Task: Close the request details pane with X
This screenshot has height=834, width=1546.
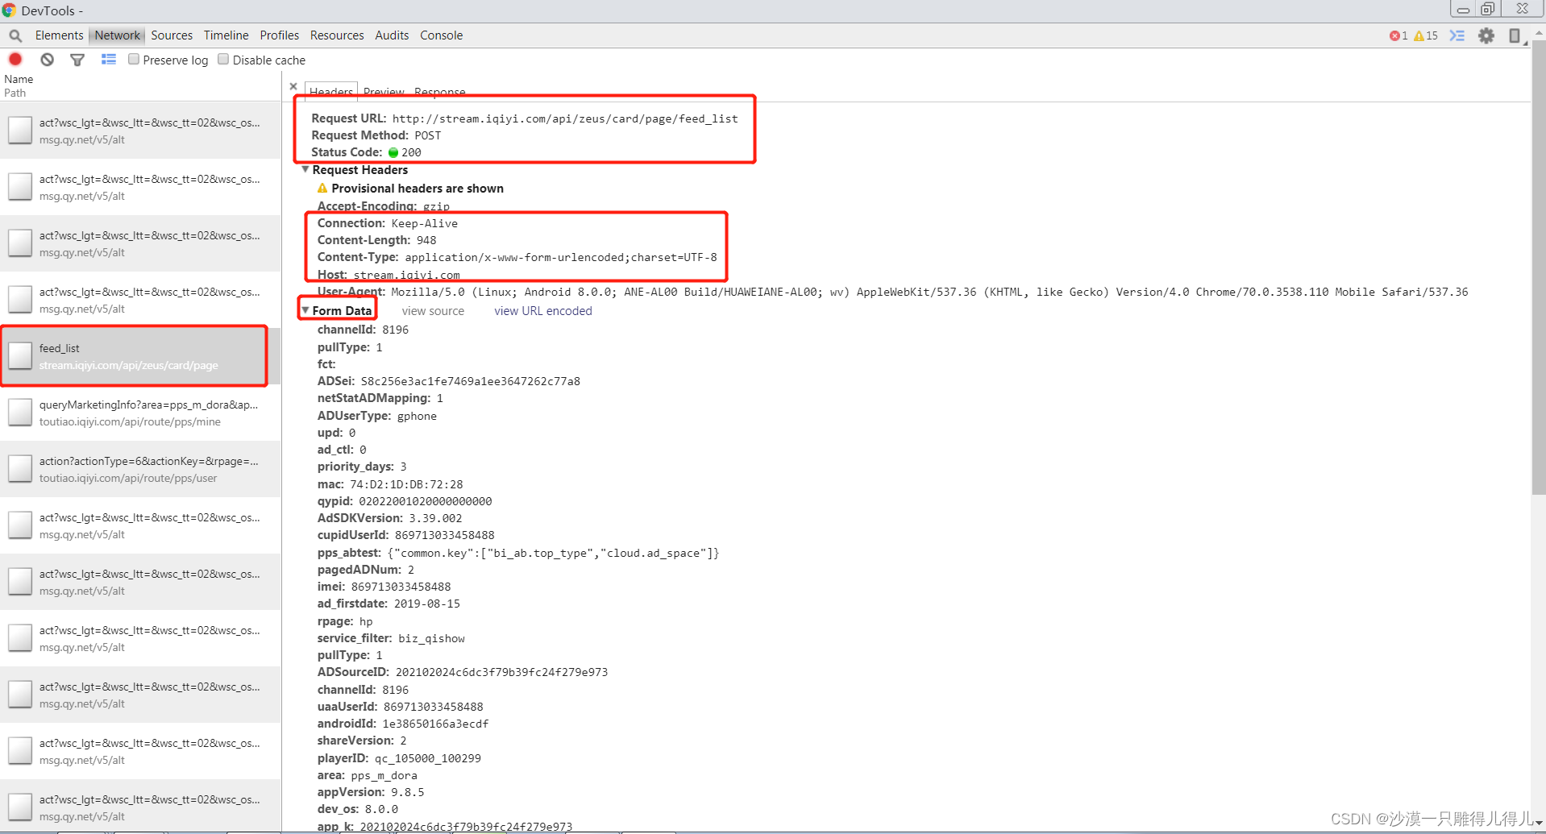Action: [x=293, y=86]
